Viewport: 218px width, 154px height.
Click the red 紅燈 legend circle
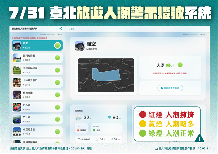click(143, 115)
